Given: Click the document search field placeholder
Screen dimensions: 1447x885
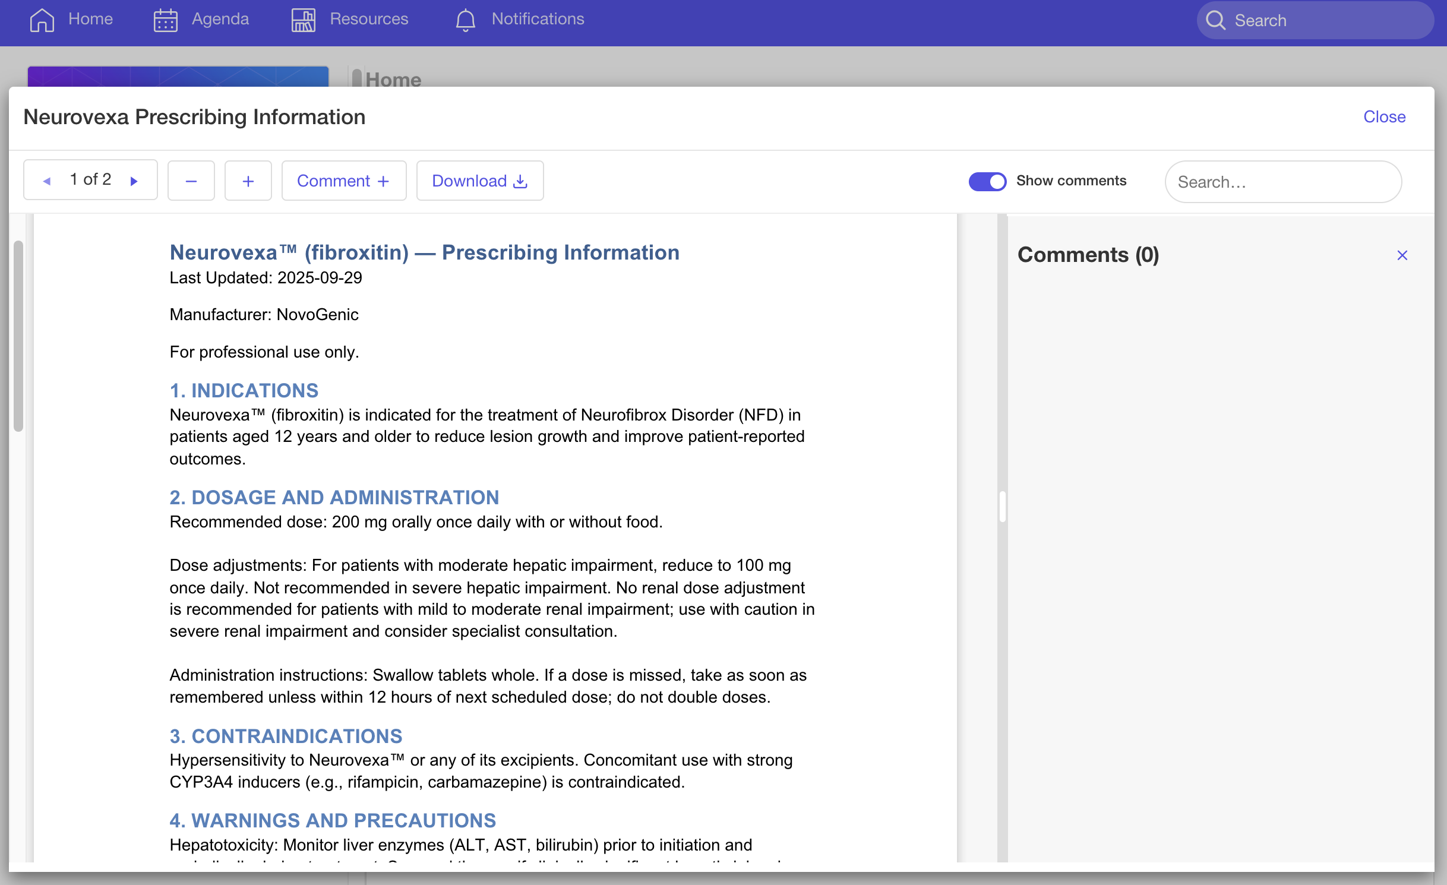Looking at the screenshot, I should click(1282, 182).
